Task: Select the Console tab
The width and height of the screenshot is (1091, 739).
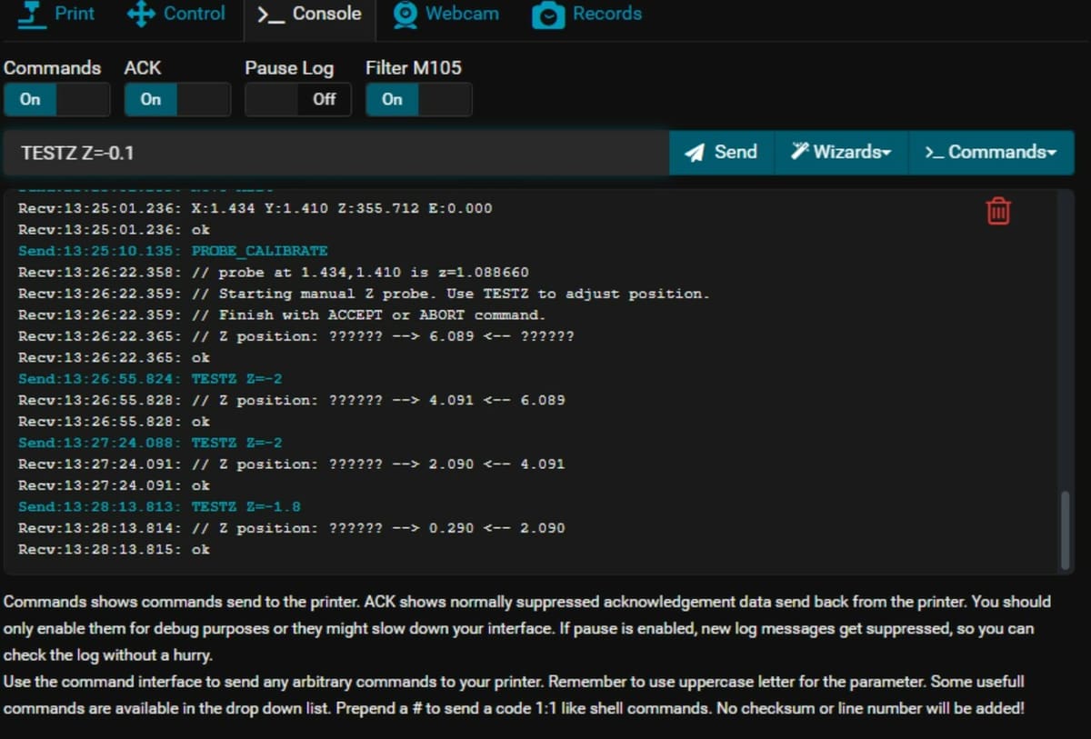Action: [x=309, y=15]
